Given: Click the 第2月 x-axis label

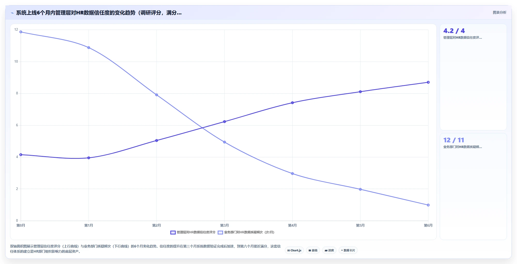Looking at the screenshot, I should (156, 225).
